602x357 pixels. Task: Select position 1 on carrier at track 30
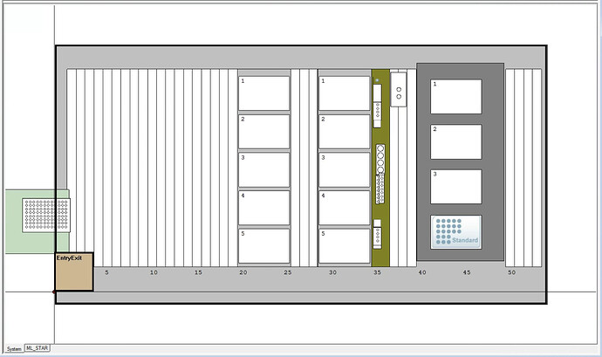pos(345,93)
